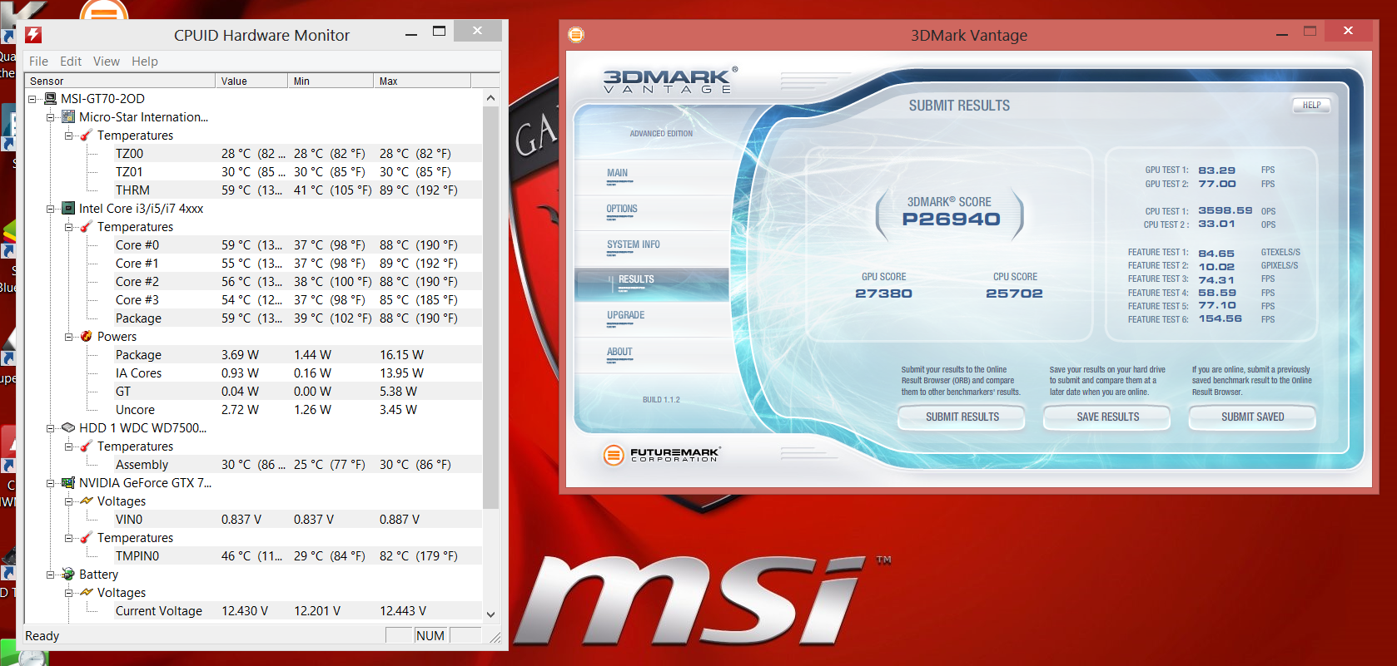The image size is (1397, 666).
Task: Click the Min column header
Action: coord(331,81)
